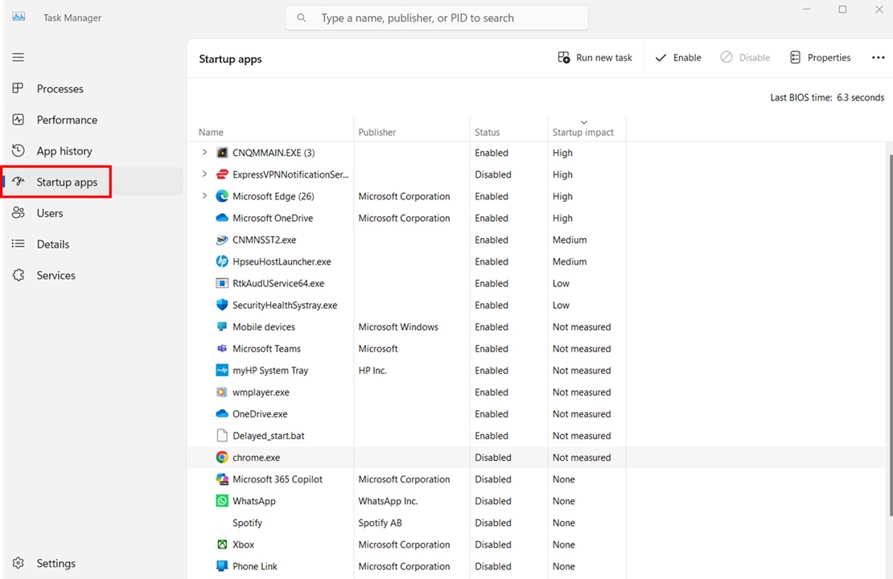Image resolution: width=893 pixels, height=579 pixels.
Task: Click WhatsApp Inc. publisher cell
Action: pos(388,501)
